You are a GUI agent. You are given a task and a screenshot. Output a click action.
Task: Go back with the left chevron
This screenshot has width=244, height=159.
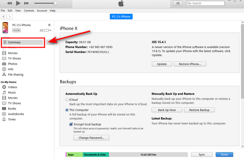pyautogui.click(x=4, y=17)
